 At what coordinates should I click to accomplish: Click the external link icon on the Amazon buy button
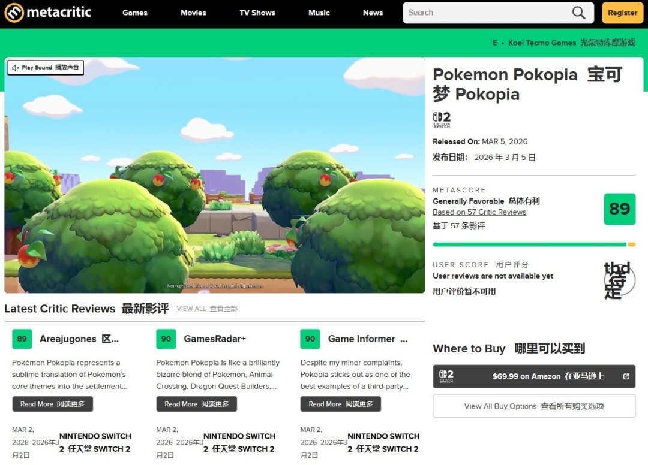(x=626, y=377)
